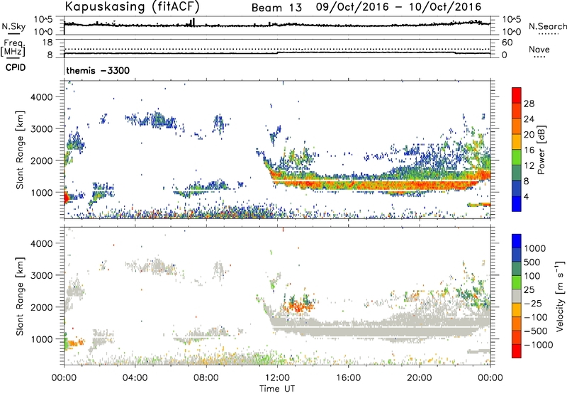Click the '-25' tick on the velocity colorbar
This screenshot has height=393, width=567.
(x=533, y=303)
